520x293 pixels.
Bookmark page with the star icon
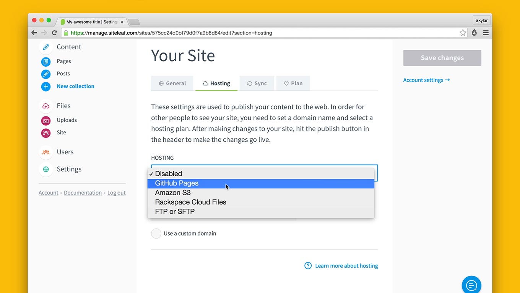click(x=463, y=33)
